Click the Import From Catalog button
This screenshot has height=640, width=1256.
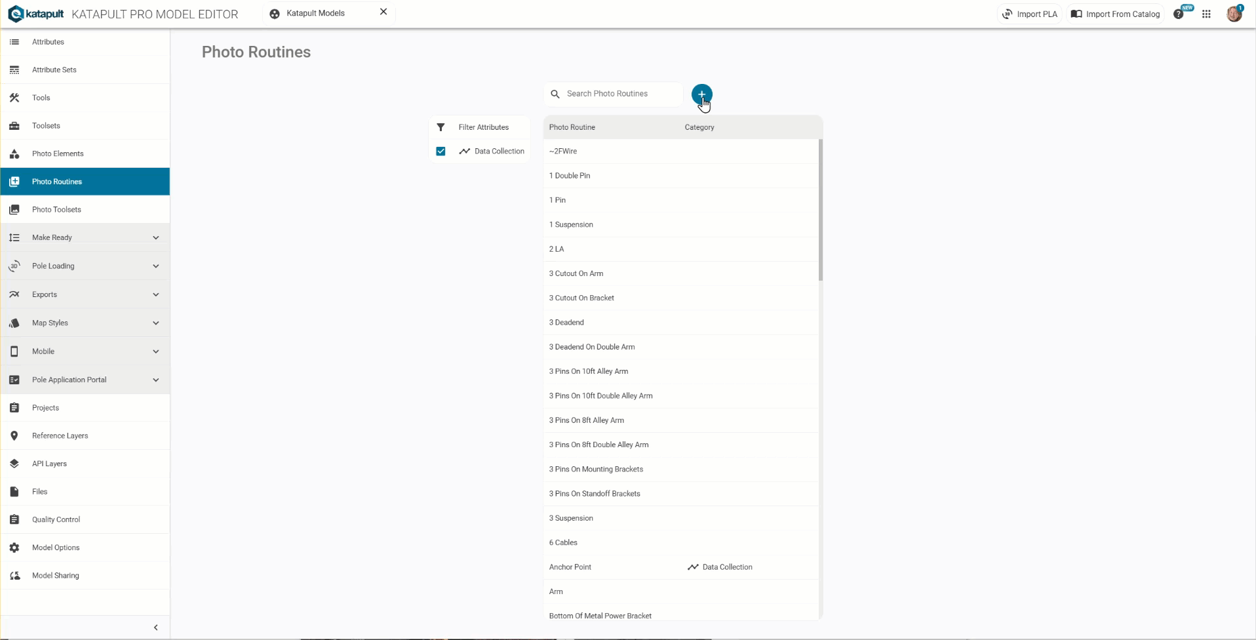click(1116, 14)
